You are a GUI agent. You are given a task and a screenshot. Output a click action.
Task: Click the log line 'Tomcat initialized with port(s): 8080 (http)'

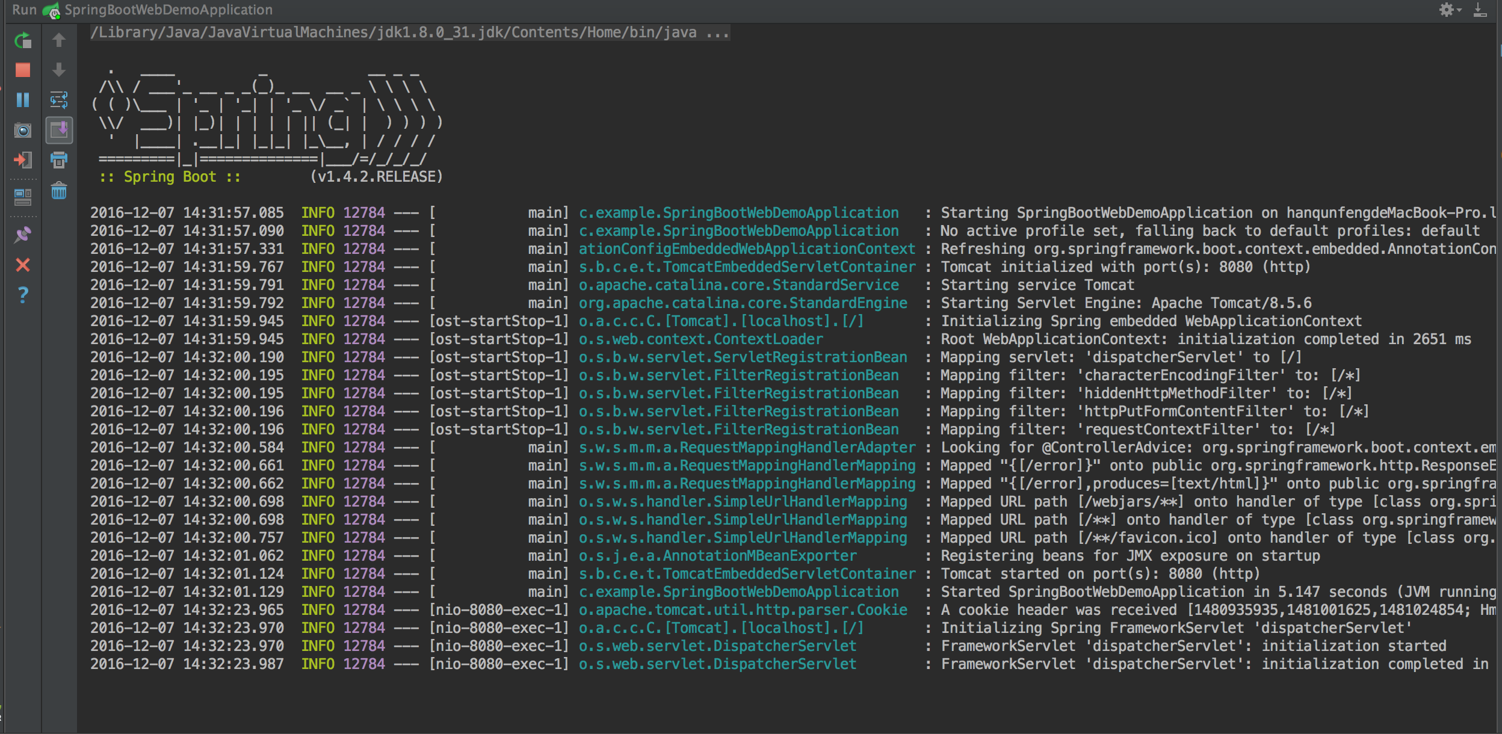(x=1125, y=267)
